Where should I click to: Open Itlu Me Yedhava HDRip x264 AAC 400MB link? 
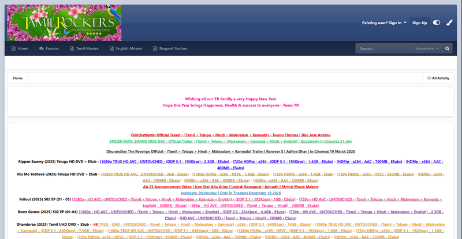click(x=217, y=180)
